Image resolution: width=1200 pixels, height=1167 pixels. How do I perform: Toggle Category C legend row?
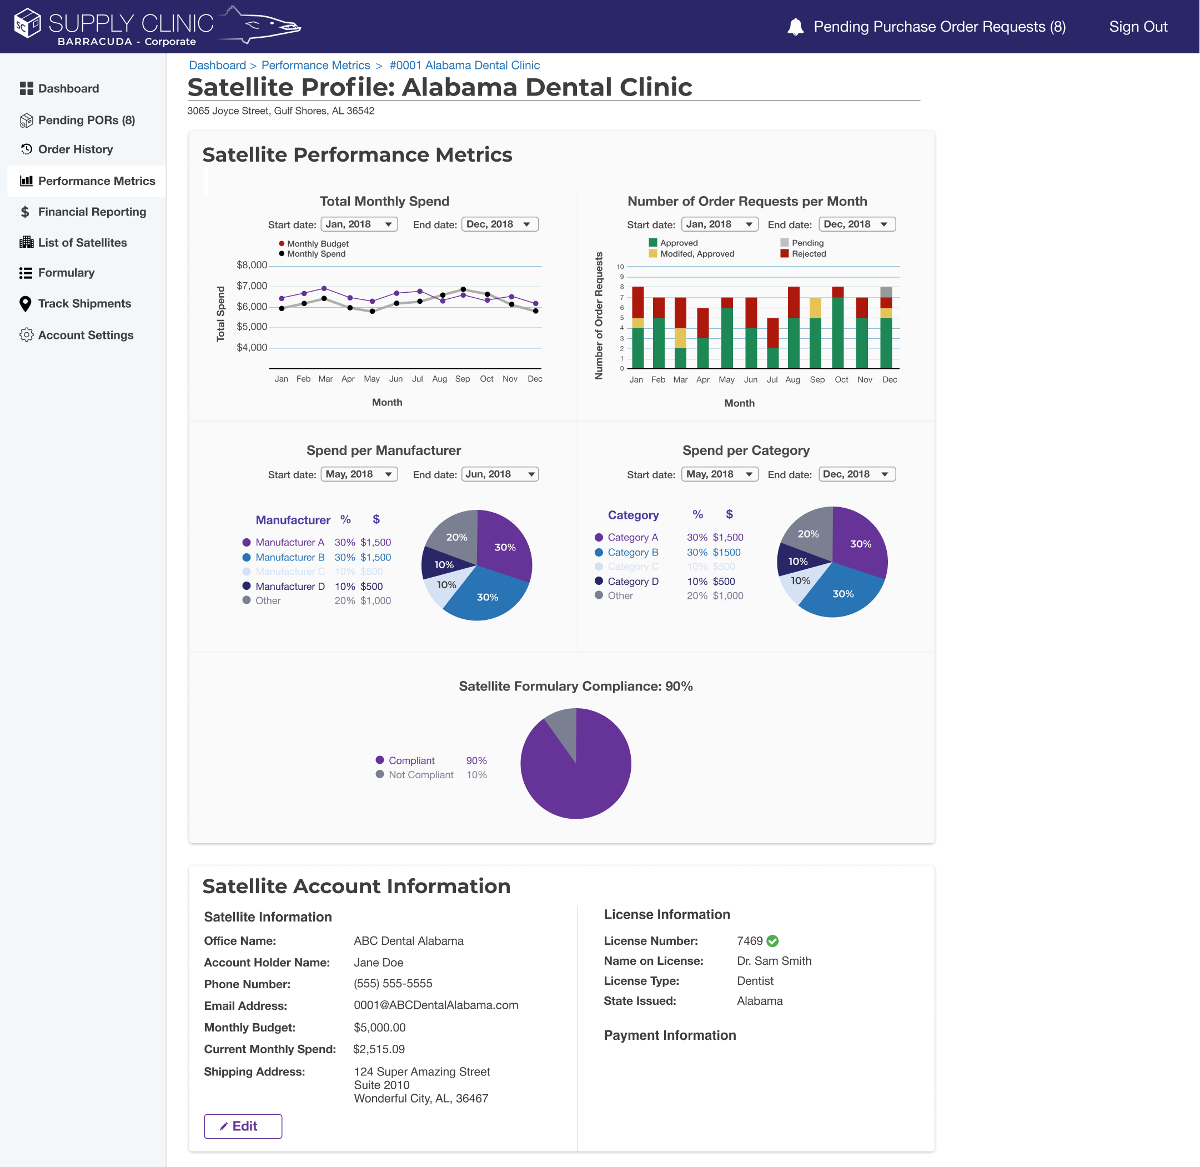pyautogui.click(x=669, y=567)
